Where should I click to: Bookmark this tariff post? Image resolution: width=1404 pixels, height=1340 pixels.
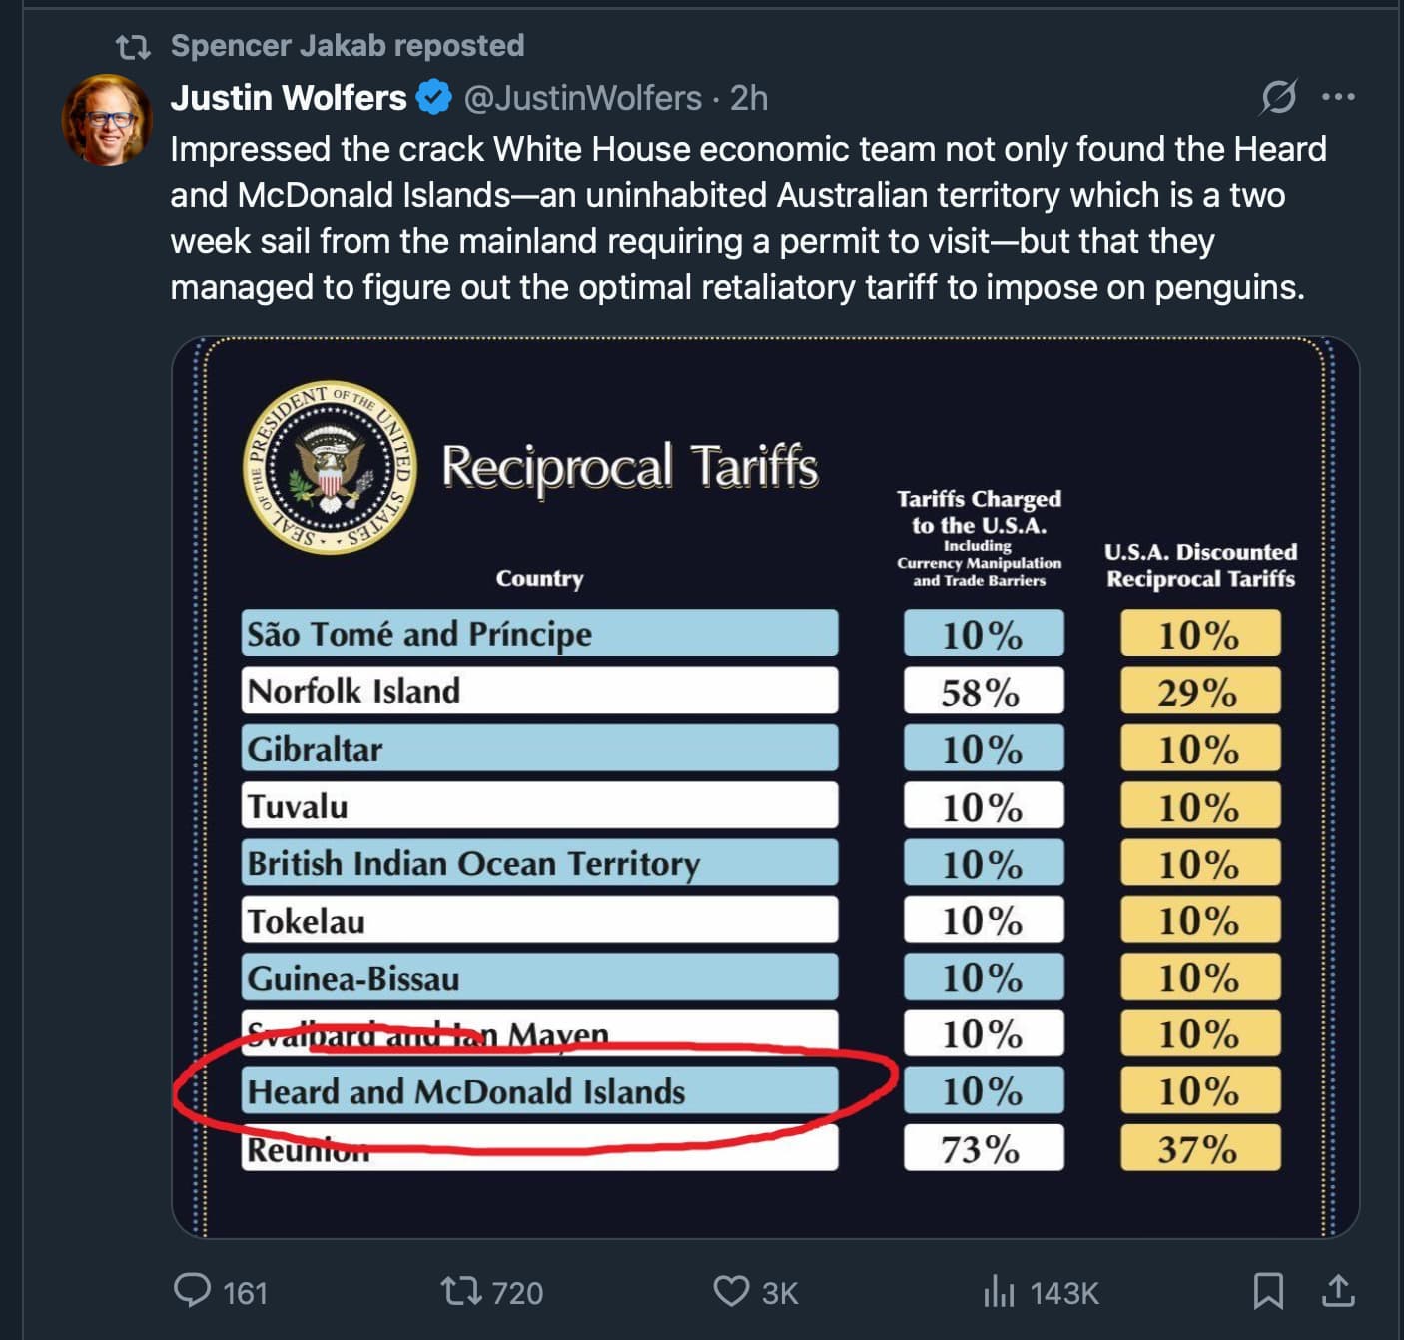(x=1268, y=1290)
